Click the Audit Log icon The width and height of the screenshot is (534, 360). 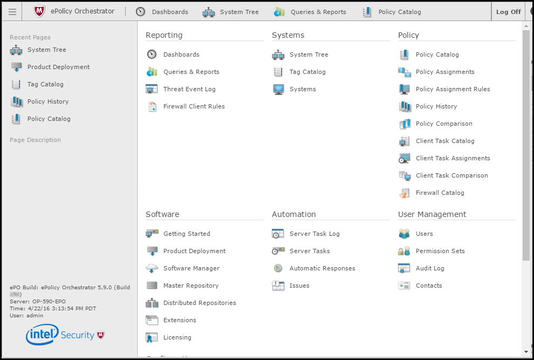point(404,268)
